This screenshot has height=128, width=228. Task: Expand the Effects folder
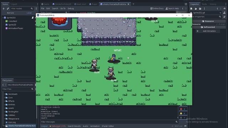[x=4, y=101]
